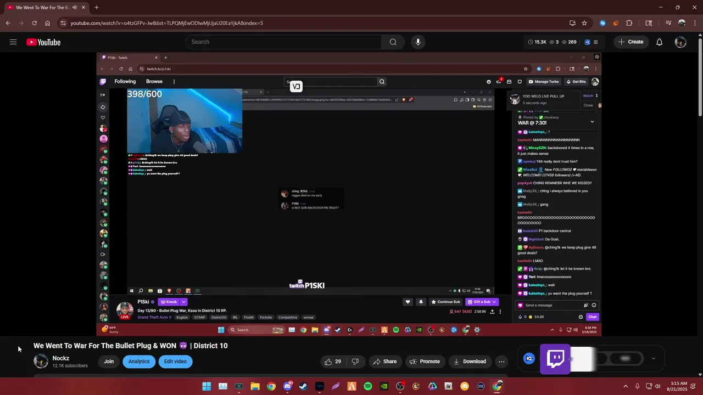Open Steam from the taskbar
The image size is (703, 395).
coord(303,386)
